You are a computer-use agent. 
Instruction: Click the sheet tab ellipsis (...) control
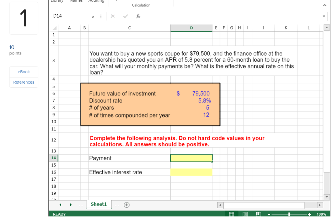[x=81, y=205]
